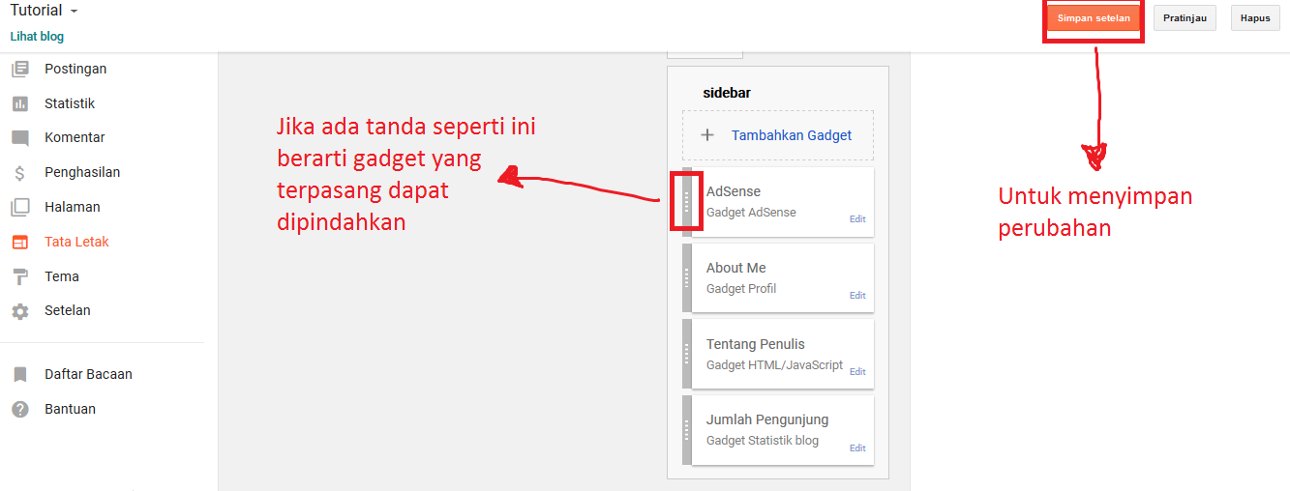Viewport: 1290px width, 491px height.
Task: Click the sidebar section heading
Action: click(727, 93)
